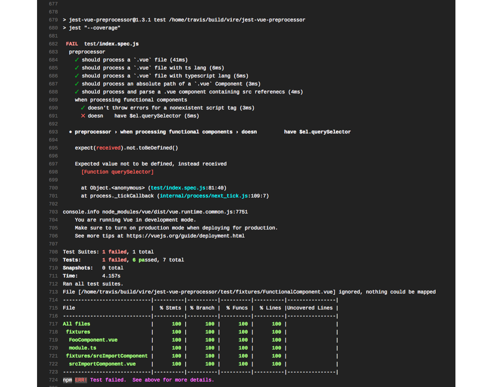Click line number 724
Viewport: 479px width, 387px height.
pos(53,380)
